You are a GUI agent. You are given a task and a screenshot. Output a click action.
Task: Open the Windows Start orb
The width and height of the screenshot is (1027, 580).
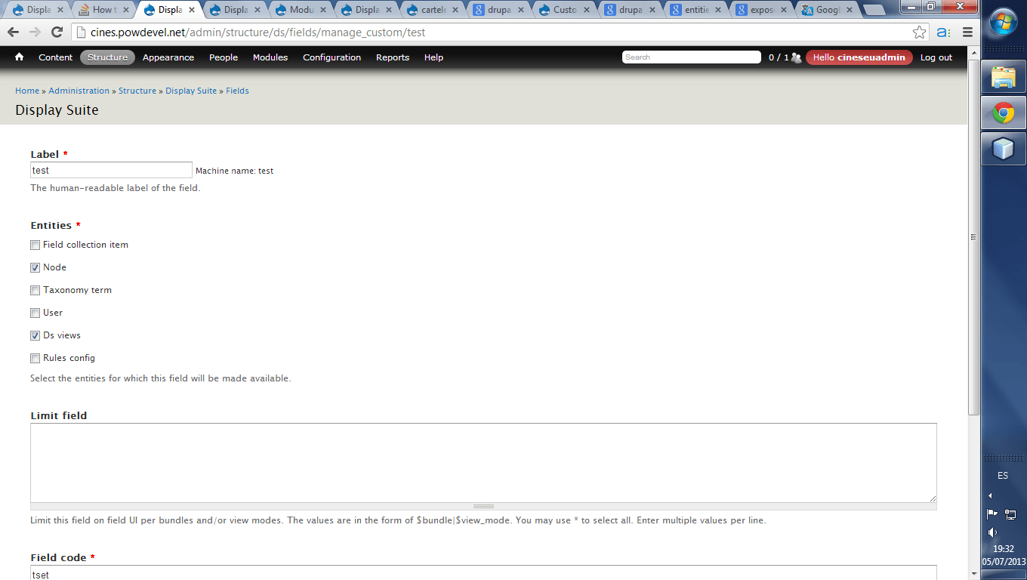[x=1004, y=23]
